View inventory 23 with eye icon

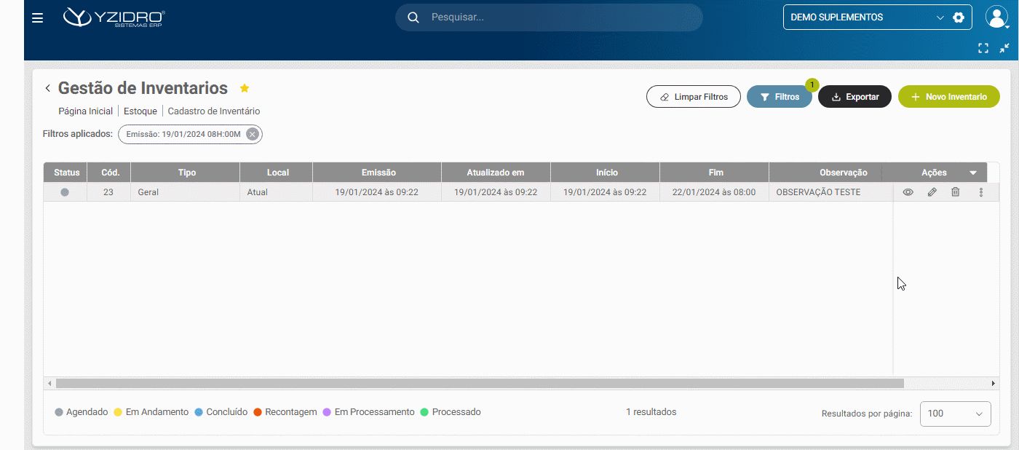pos(908,192)
